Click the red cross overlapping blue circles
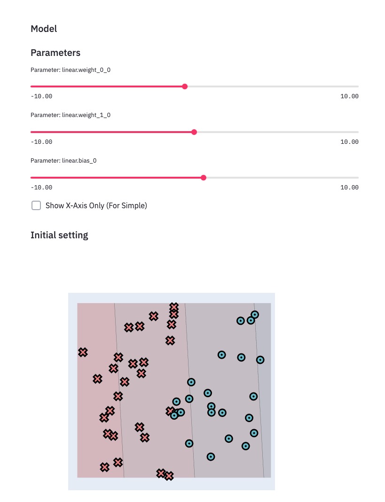This screenshot has width=385, height=502. [x=170, y=411]
